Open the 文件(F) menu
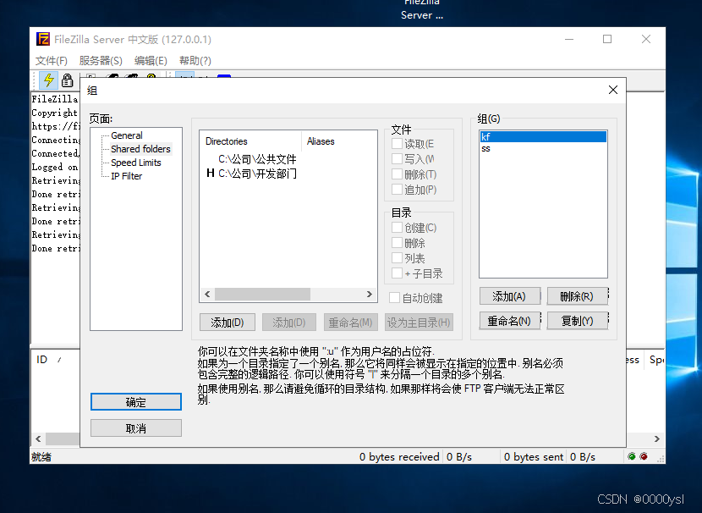The image size is (702, 513). pos(52,60)
